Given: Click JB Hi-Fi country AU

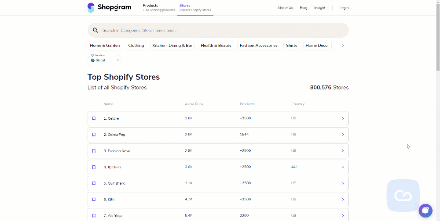Looking at the screenshot, I should point(294,167).
